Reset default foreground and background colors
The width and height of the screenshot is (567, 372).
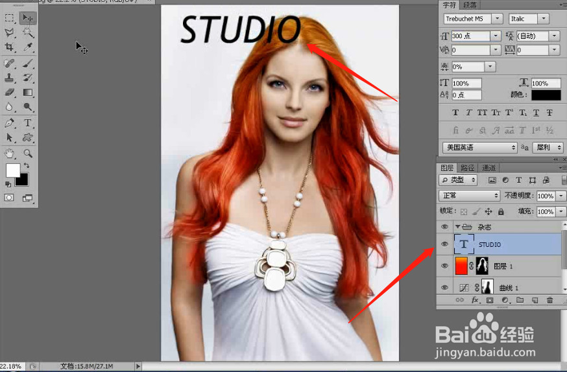click(x=8, y=184)
